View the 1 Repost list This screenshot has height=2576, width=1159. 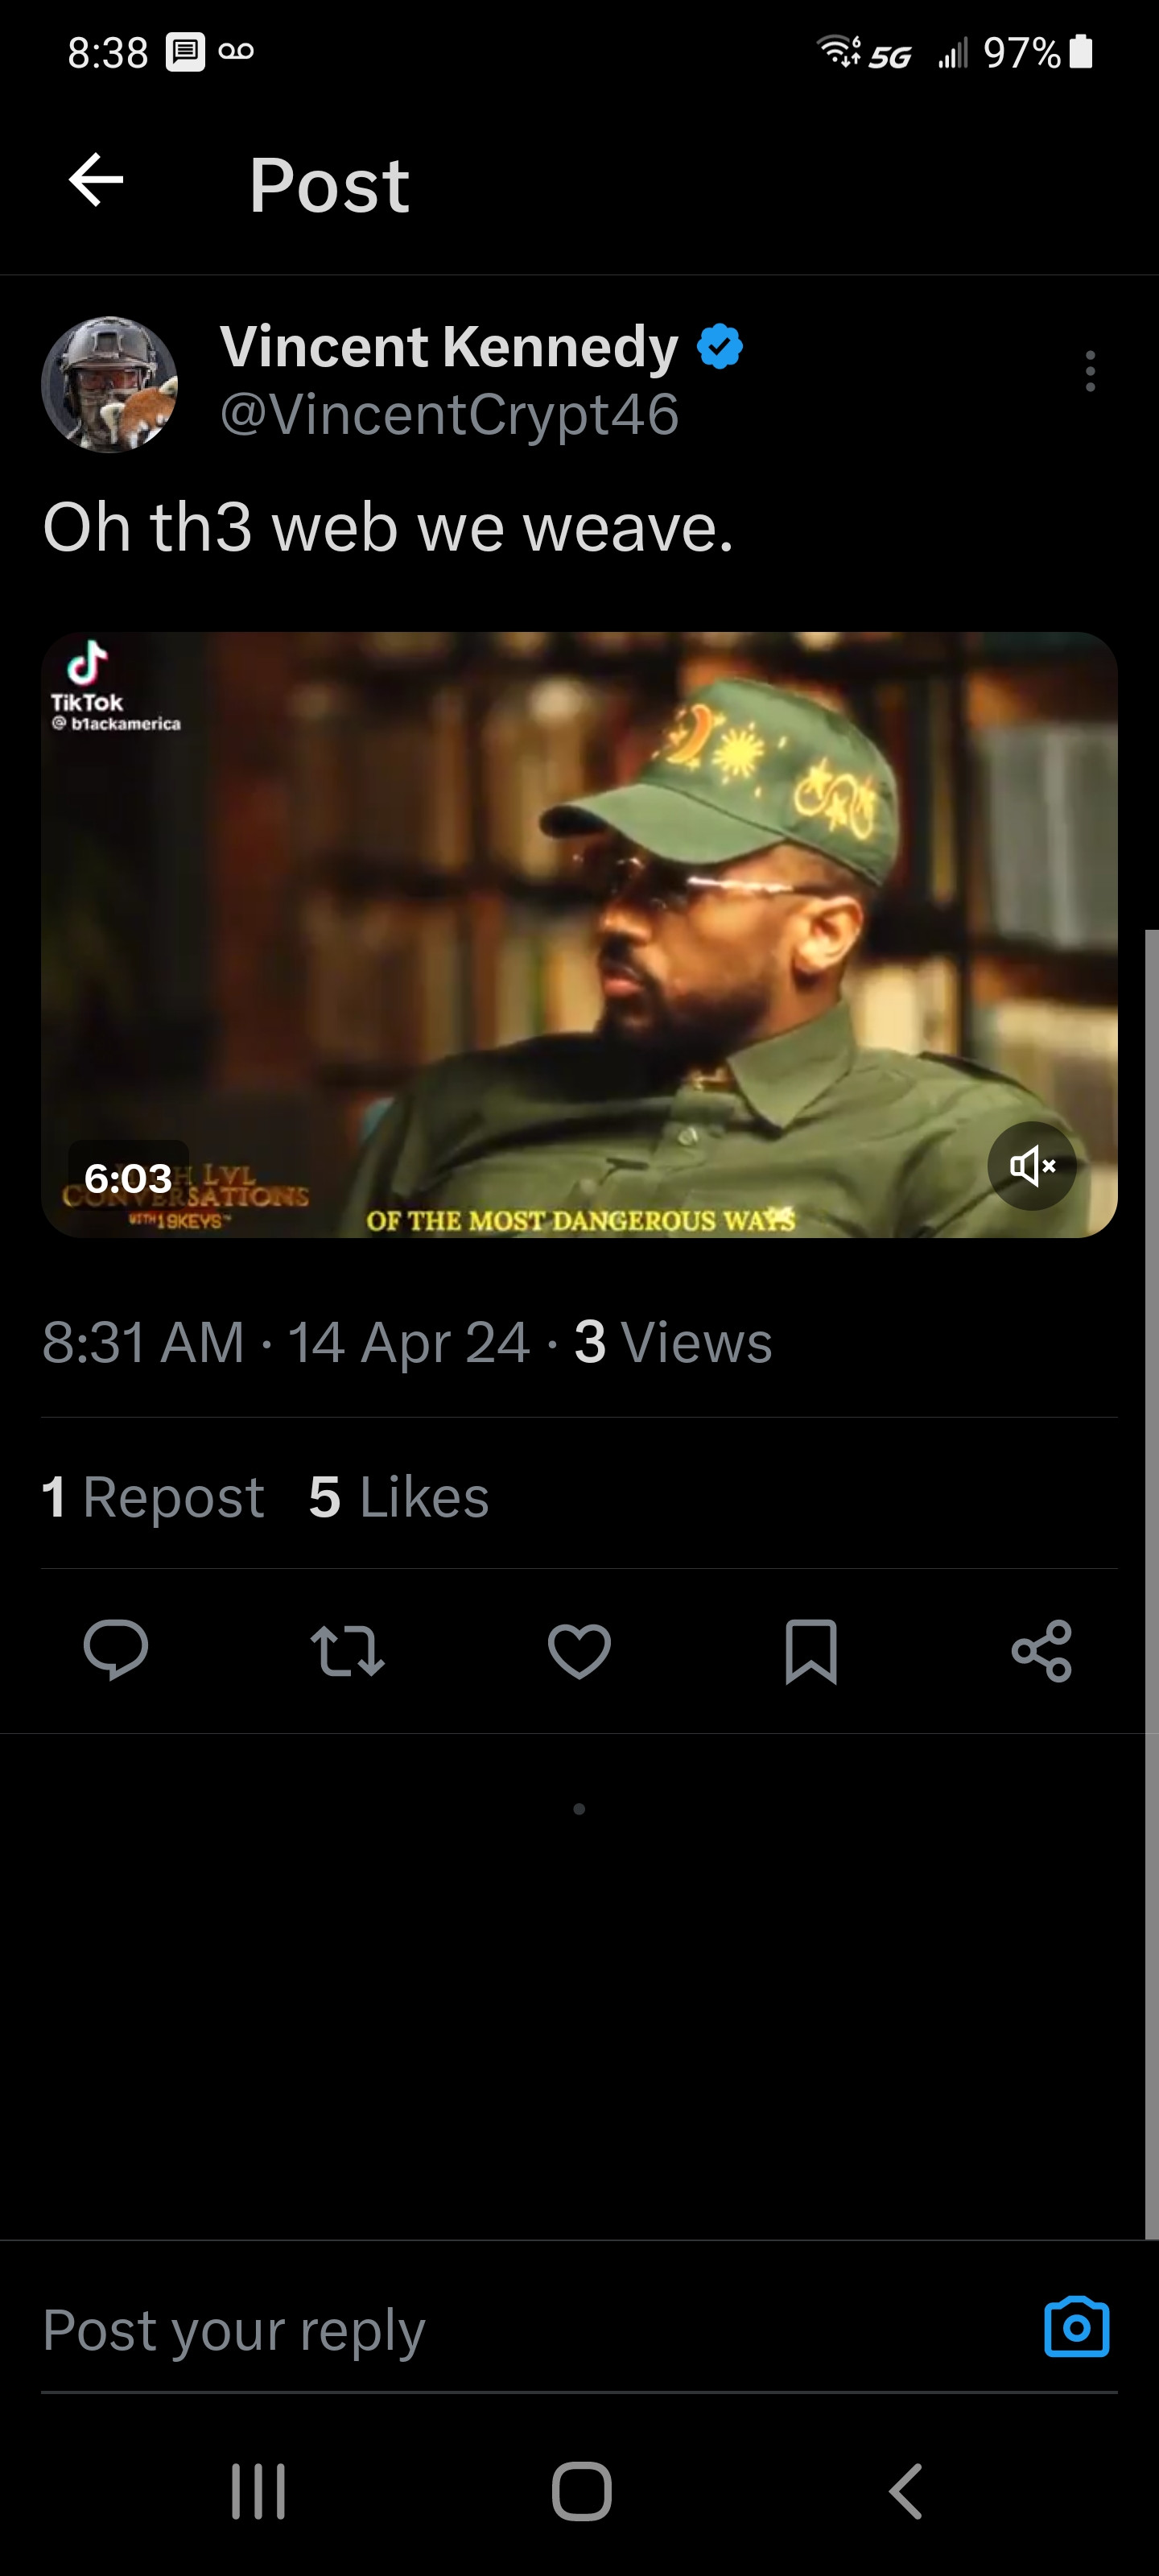click(153, 1497)
